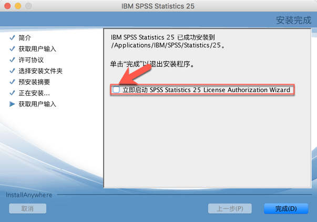
Task: Select the 选择安装文件夹 step label
Action: [40, 71]
